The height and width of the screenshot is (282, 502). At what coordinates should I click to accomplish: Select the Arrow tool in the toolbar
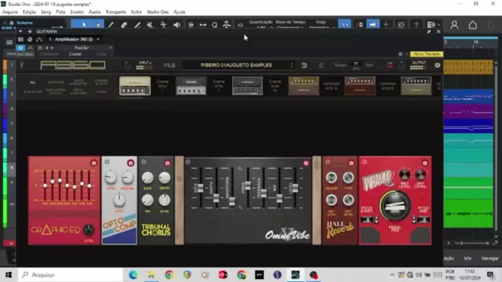point(84,25)
